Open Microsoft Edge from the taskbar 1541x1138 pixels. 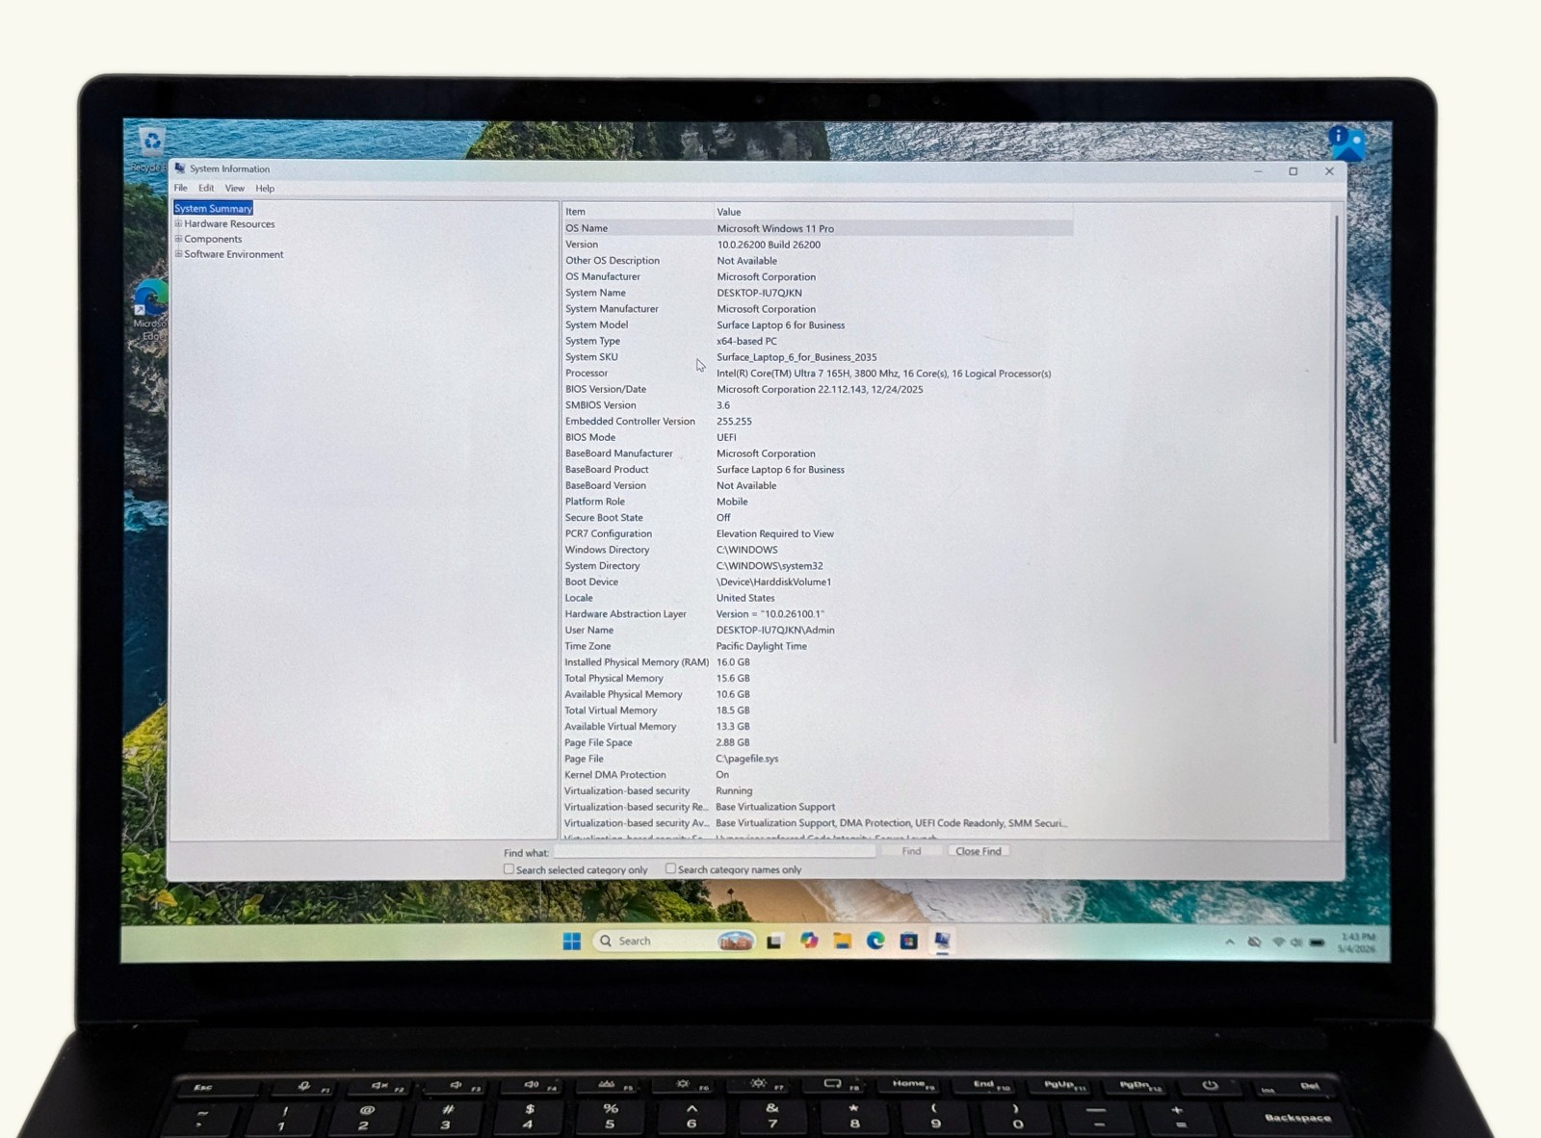[x=875, y=941]
